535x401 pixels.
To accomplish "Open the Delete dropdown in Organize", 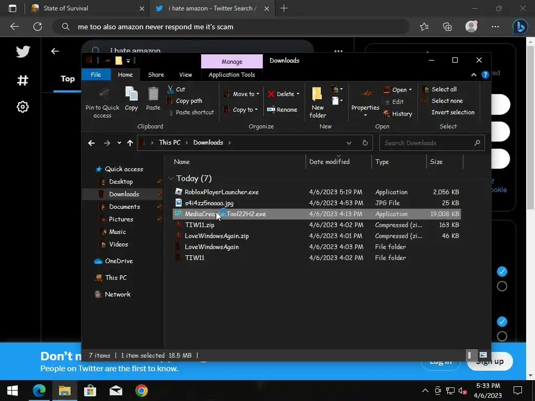I will pyautogui.click(x=284, y=94).
